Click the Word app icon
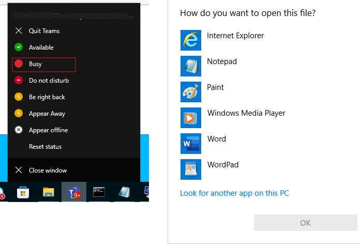Viewport: 360px width, 249px height. point(191,144)
